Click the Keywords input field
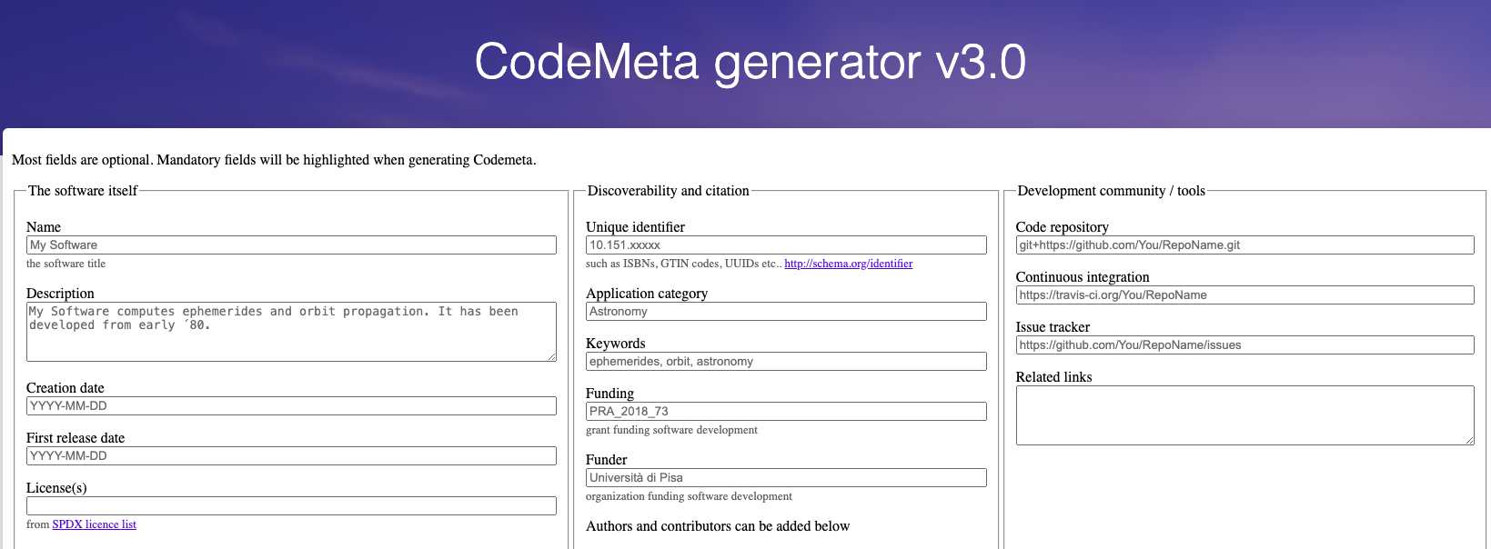Viewport: 1491px width, 549px height. click(x=786, y=362)
